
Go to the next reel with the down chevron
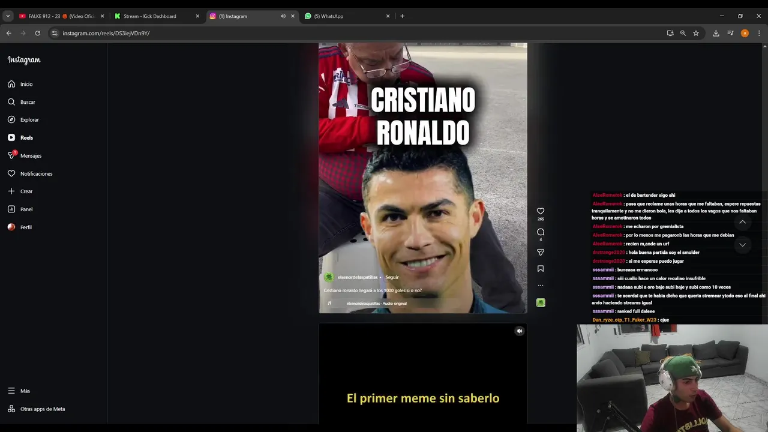click(742, 245)
